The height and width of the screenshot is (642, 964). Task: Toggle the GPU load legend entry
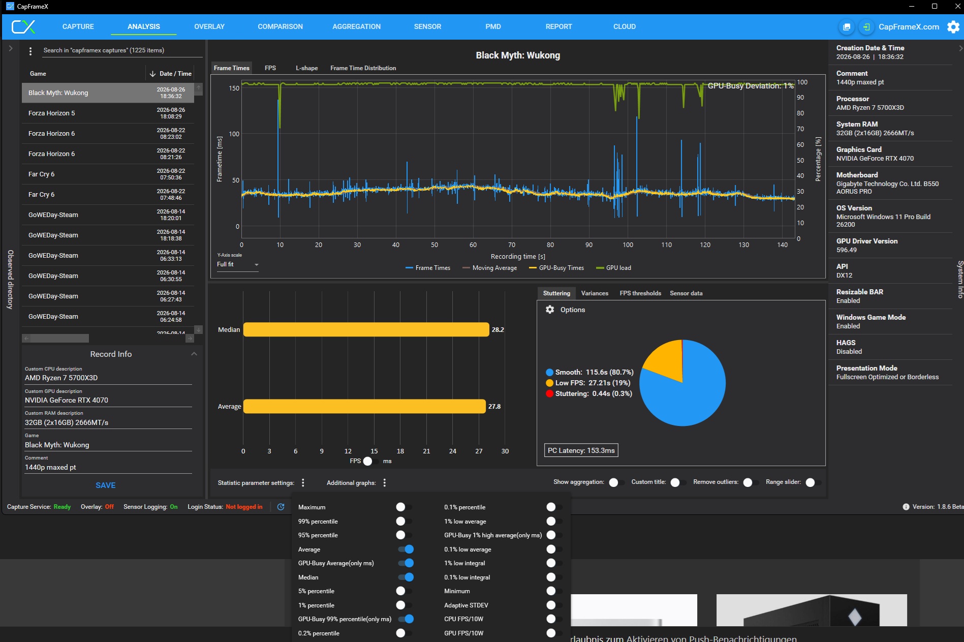point(613,268)
